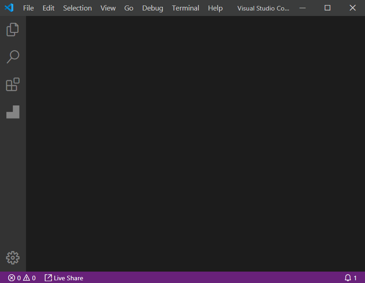Open the Explorer view in activity bar

click(13, 30)
